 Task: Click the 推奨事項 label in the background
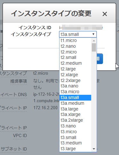tap(19, 81)
